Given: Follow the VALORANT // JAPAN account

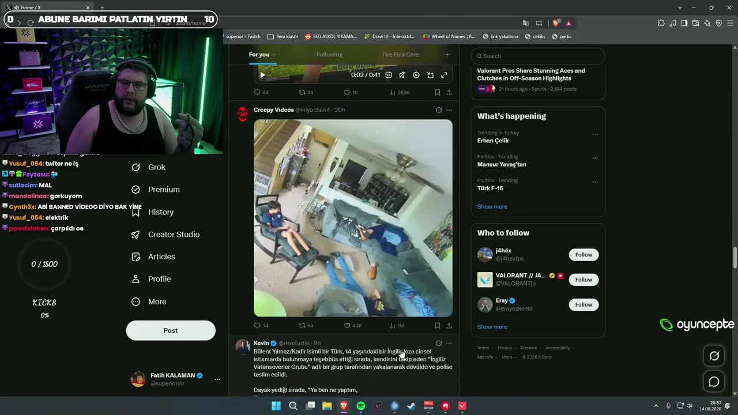Looking at the screenshot, I should coord(583,280).
